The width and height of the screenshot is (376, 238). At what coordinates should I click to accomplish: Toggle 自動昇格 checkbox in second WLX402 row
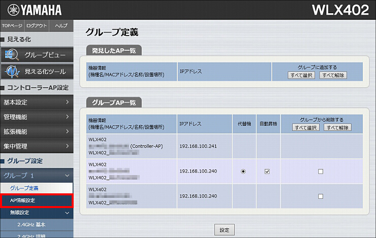(267, 172)
